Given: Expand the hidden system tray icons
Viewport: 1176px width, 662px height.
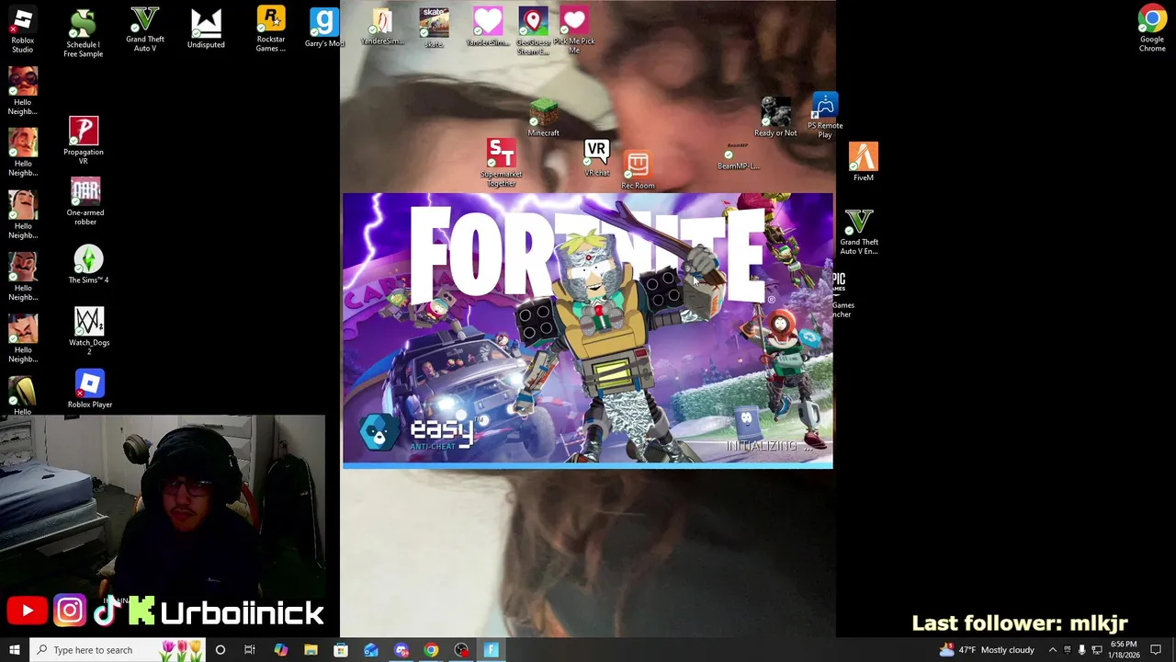Looking at the screenshot, I should pos(1053,650).
